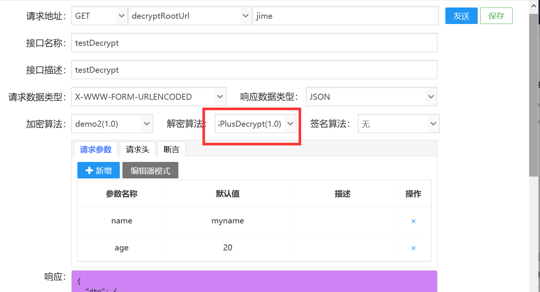Delete the age parameter row
This screenshot has height=292, width=540.
pos(413,248)
